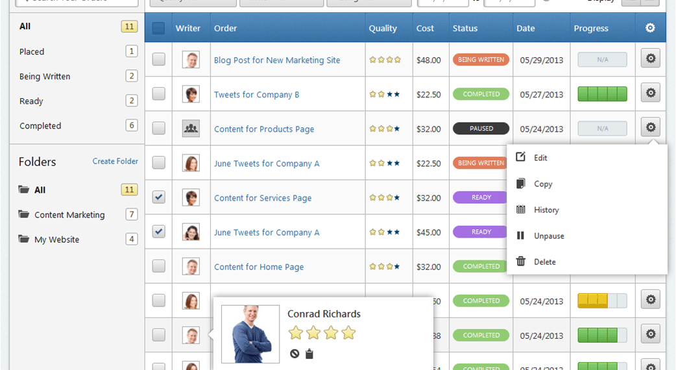Click the clipboard icon under Conrad Richards

tap(309, 354)
